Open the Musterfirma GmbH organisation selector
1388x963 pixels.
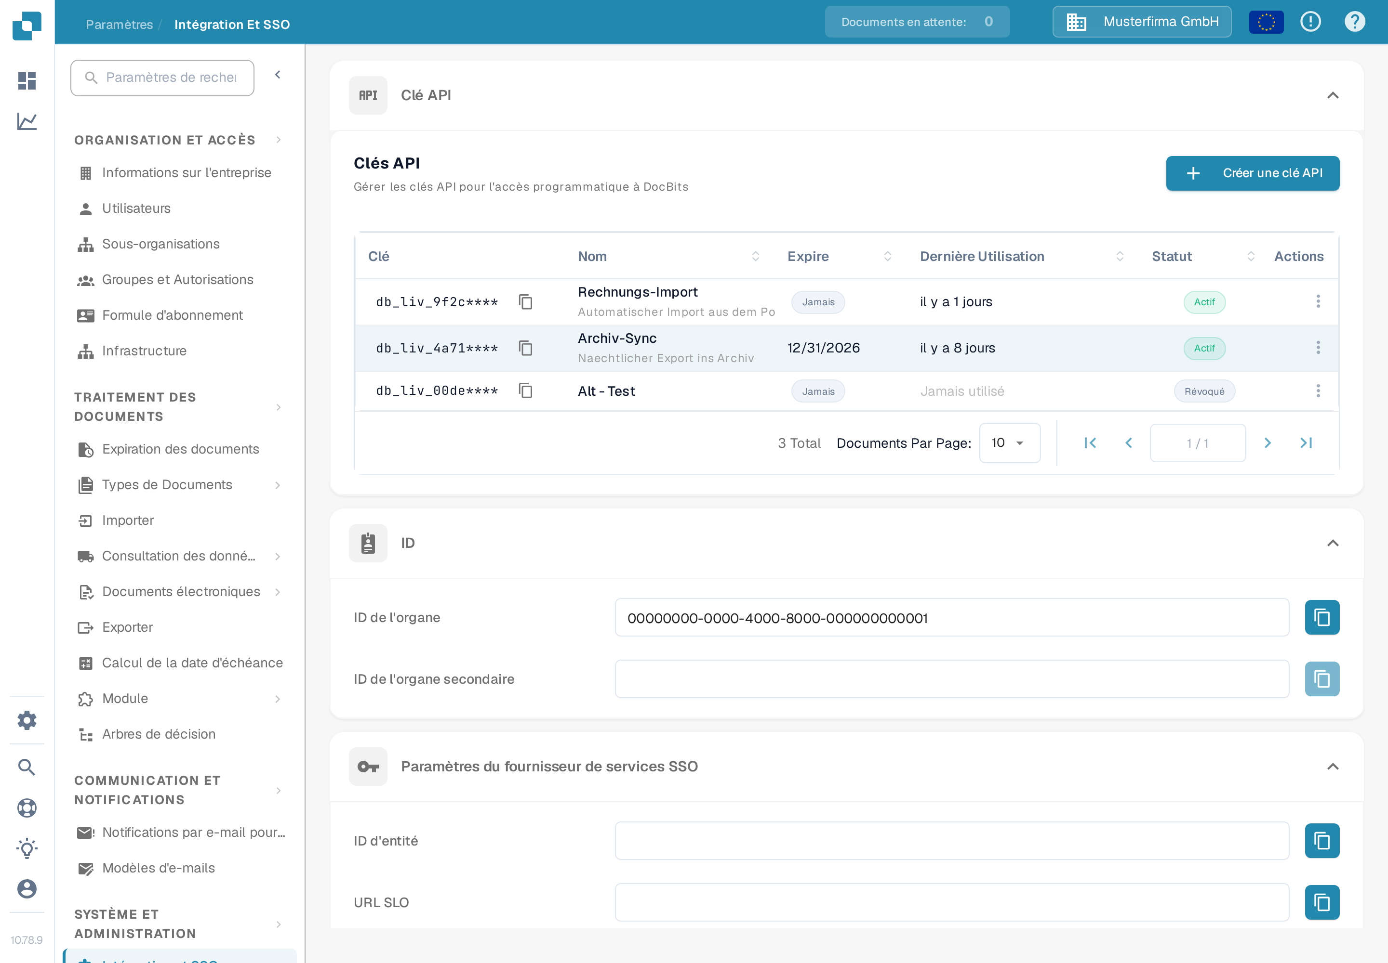pos(1142,22)
